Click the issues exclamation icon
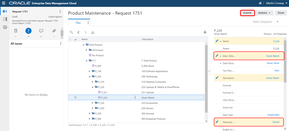Screen dimensions: 289x131 [28, 31]
